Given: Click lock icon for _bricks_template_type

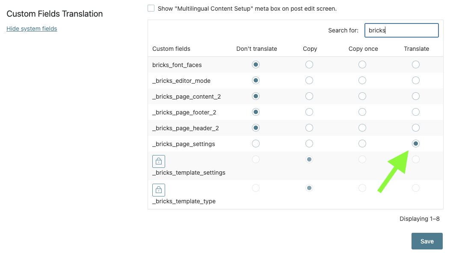Looking at the screenshot, I should tap(159, 190).
